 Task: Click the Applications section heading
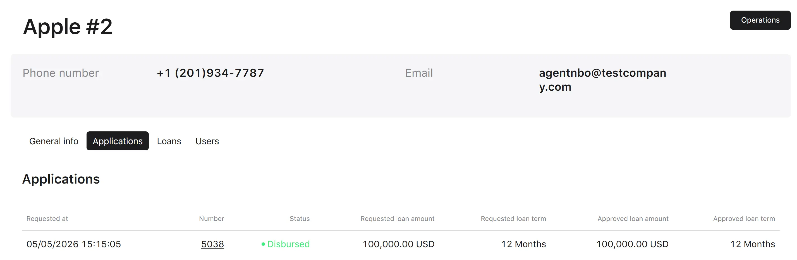point(61,179)
